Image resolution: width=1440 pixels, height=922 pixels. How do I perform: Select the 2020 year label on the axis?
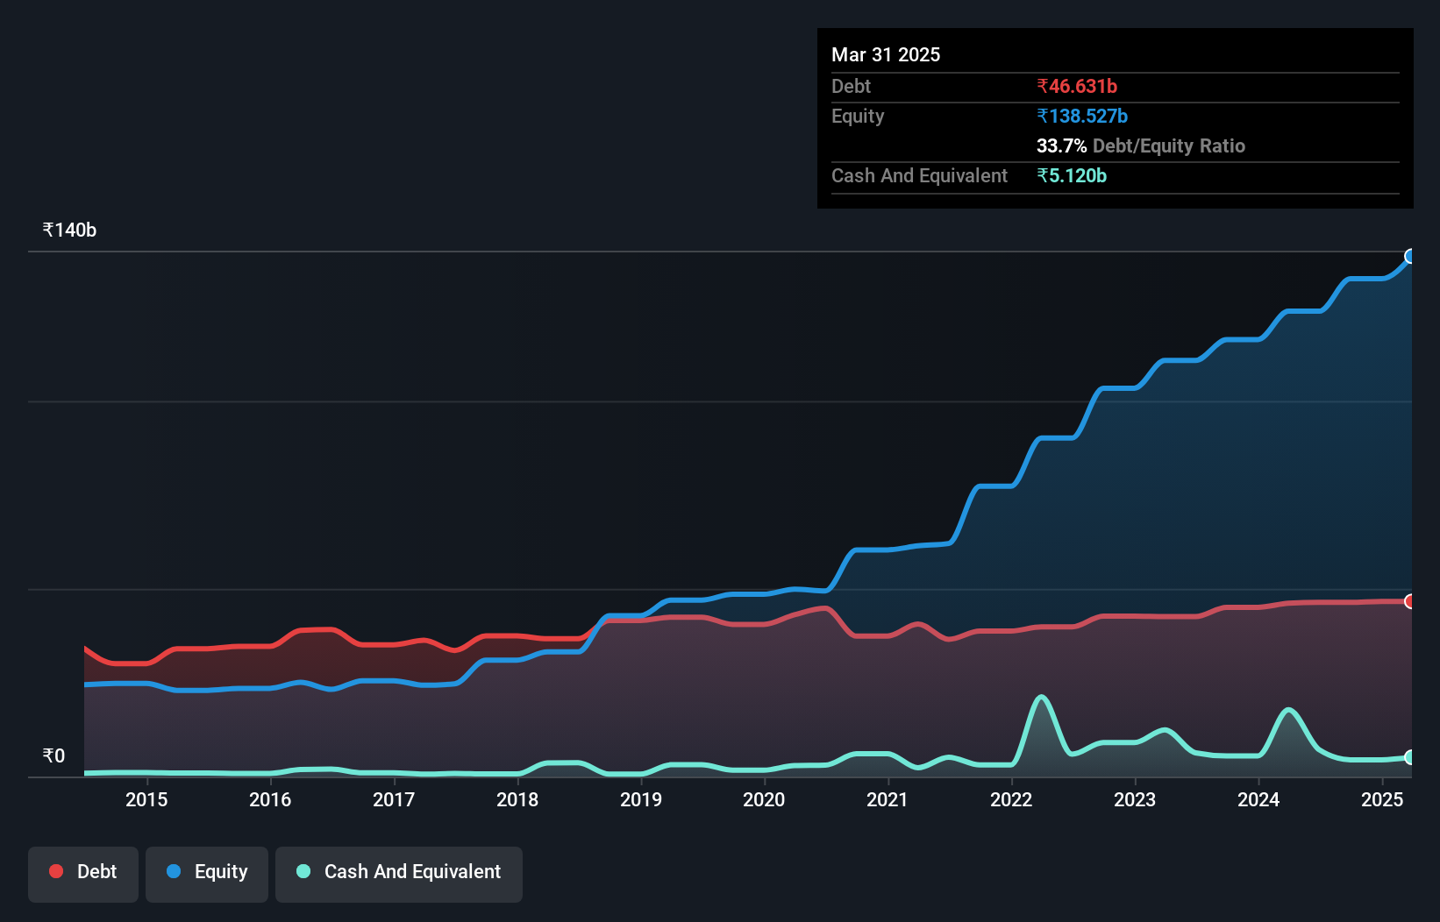(764, 799)
